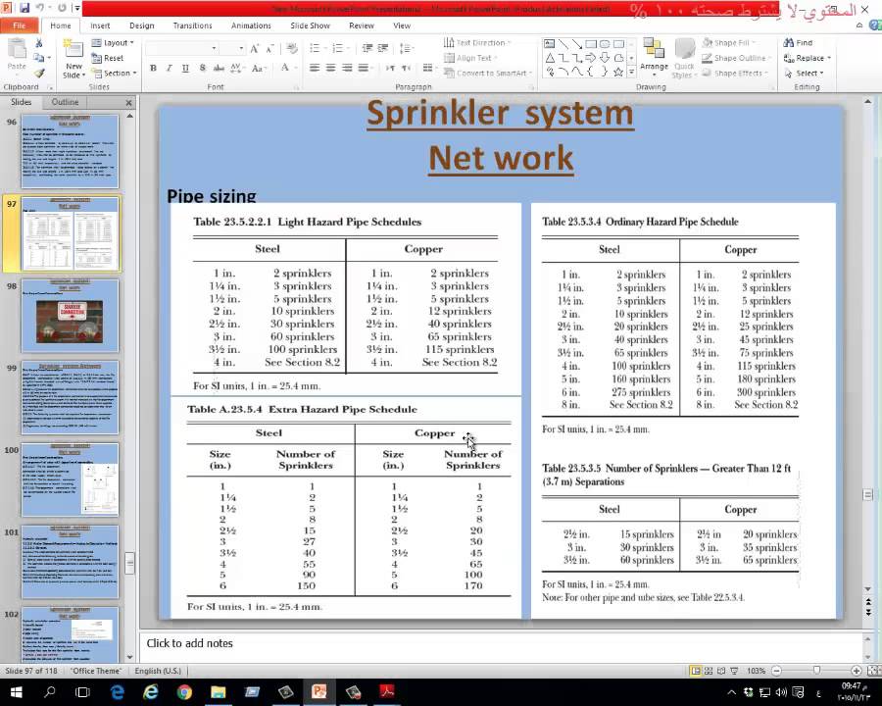The width and height of the screenshot is (882, 706).
Task: Expand the shapes gallery More arrow
Action: click(x=631, y=72)
